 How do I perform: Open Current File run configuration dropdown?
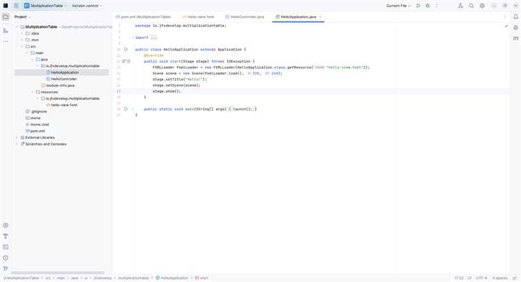click(399, 6)
